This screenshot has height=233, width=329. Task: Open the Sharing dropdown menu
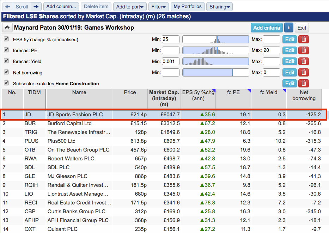click(x=219, y=7)
